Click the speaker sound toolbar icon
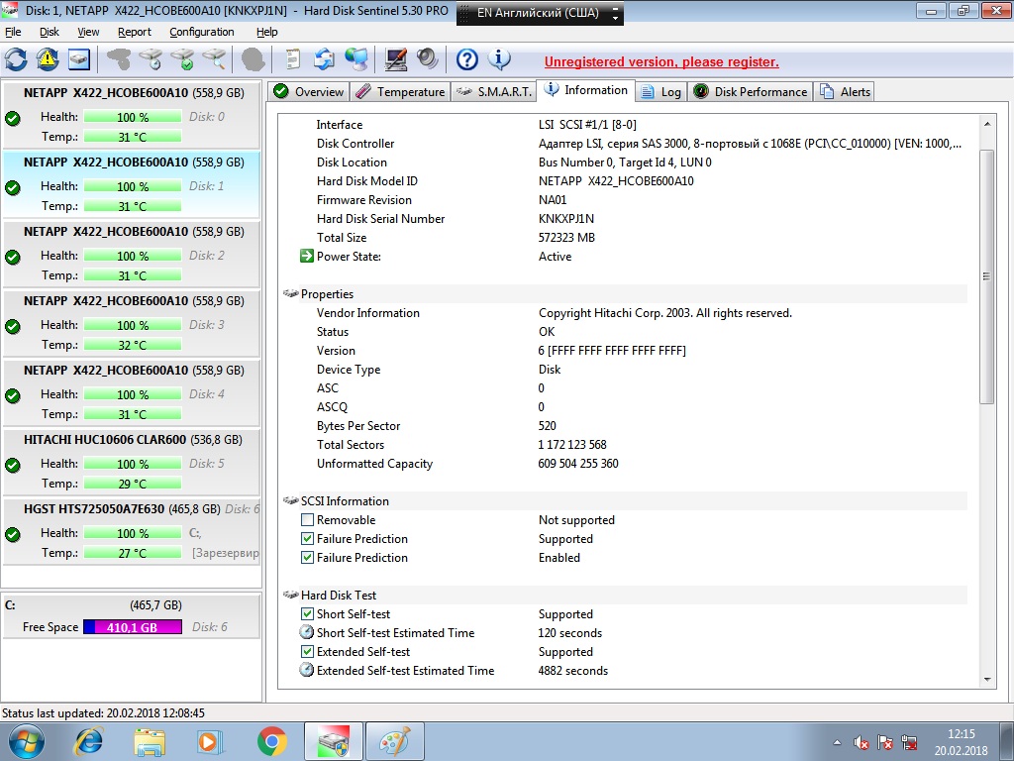The width and height of the screenshot is (1014, 761). click(427, 59)
